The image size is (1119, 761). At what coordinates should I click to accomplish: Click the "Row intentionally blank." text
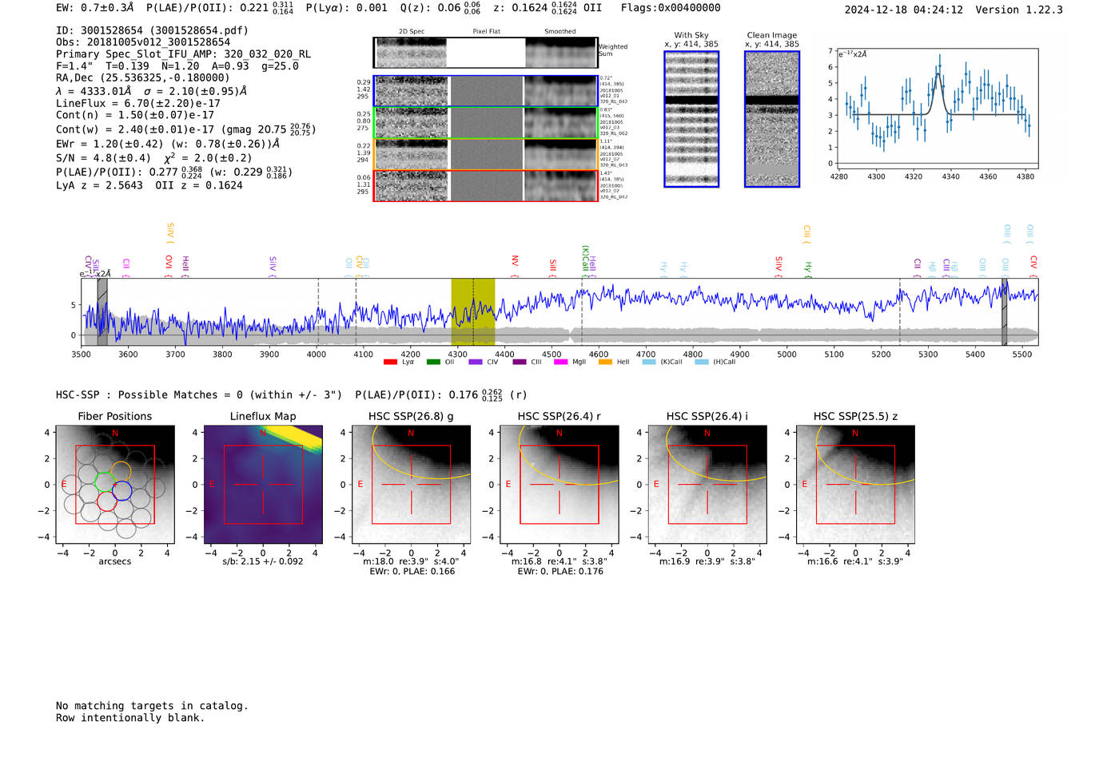(x=130, y=718)
